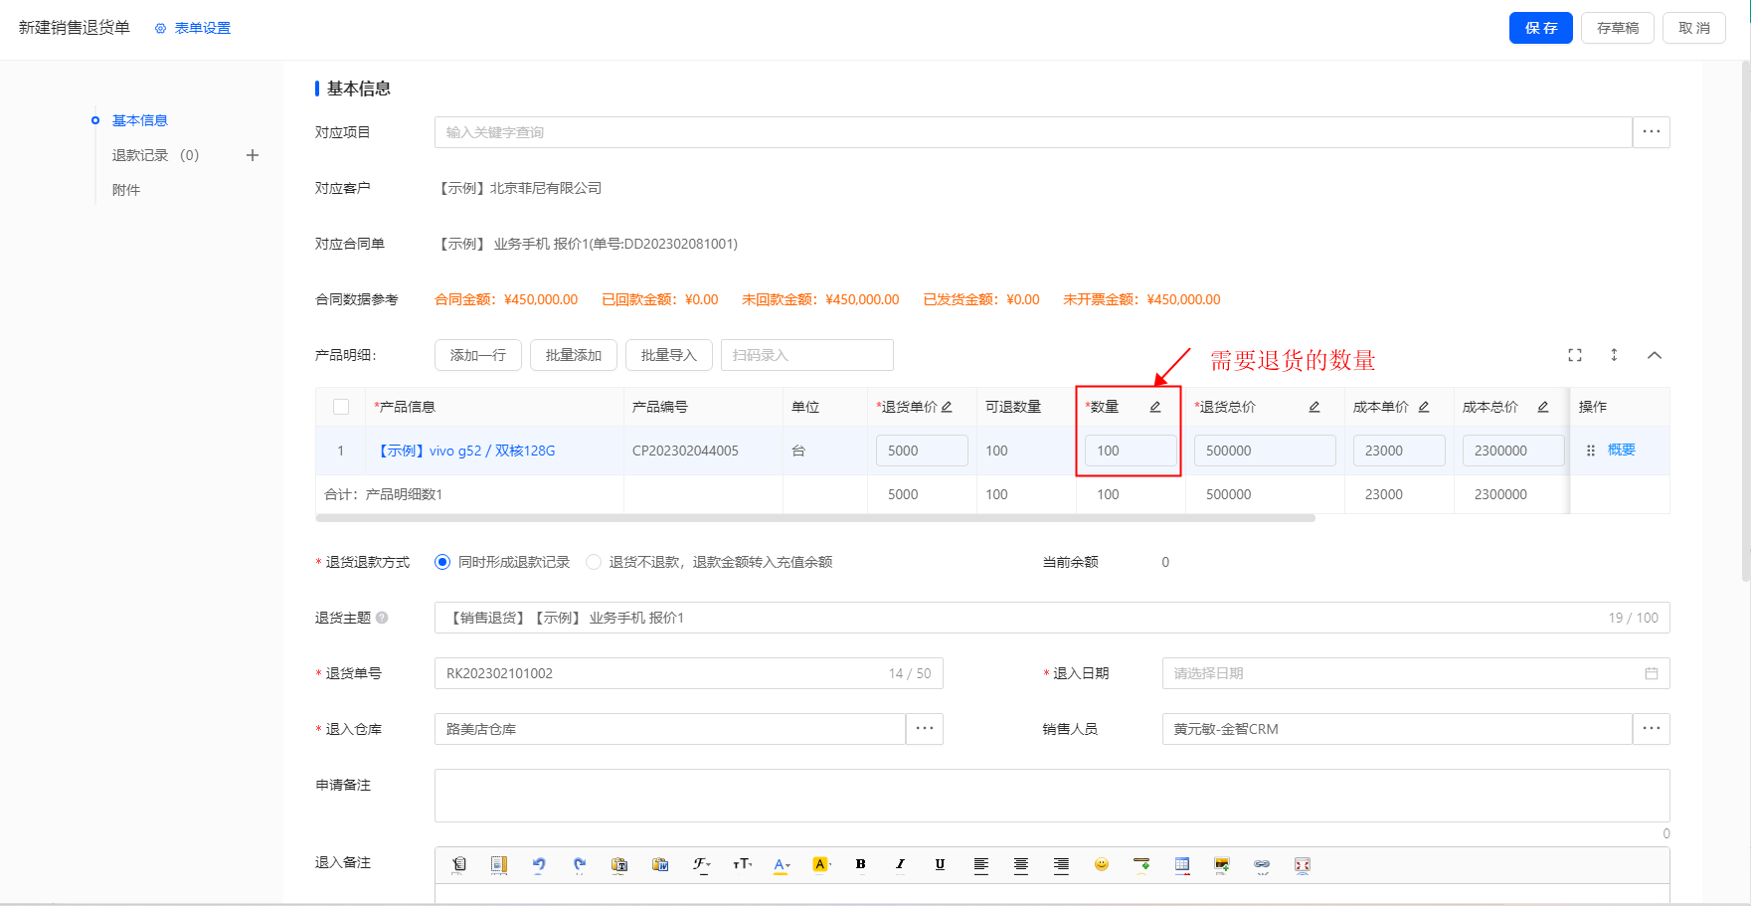Image resolution: width=1751 pixels, height=906 pixels.
Task: Open the emoticon smiley picker
Action: (1102, 864)
